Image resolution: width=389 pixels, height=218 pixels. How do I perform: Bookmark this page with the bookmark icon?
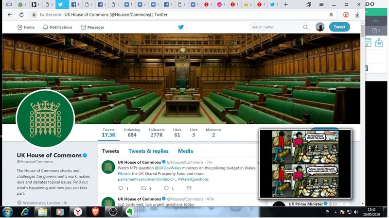point(331,15)
